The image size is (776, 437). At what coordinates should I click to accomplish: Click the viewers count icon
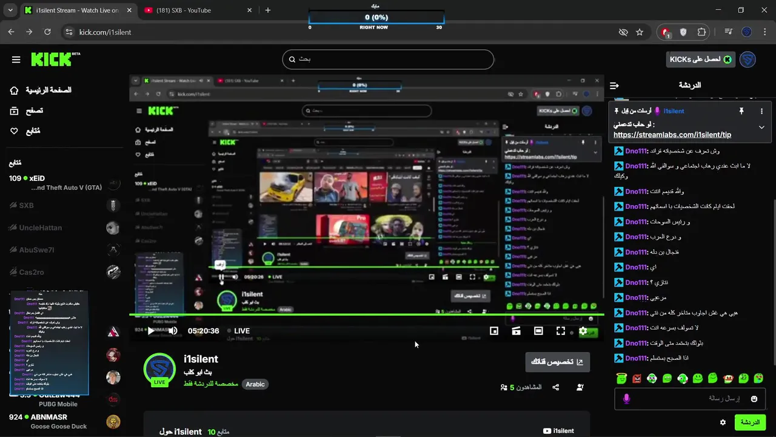tap(504, 387)
